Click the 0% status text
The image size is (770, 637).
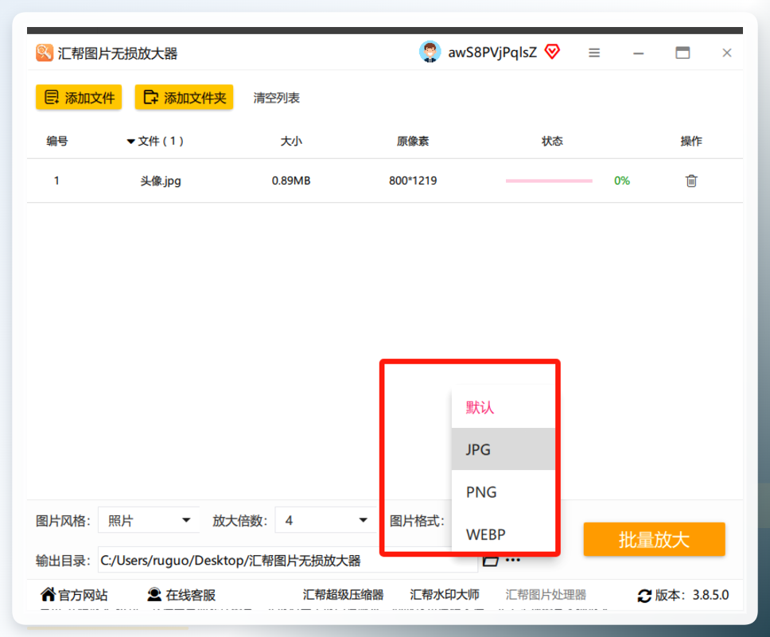pyautogui.click(x=622, y=181)
